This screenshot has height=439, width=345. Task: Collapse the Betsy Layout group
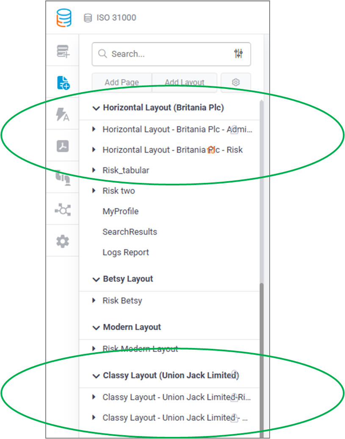tap(96, 279)
